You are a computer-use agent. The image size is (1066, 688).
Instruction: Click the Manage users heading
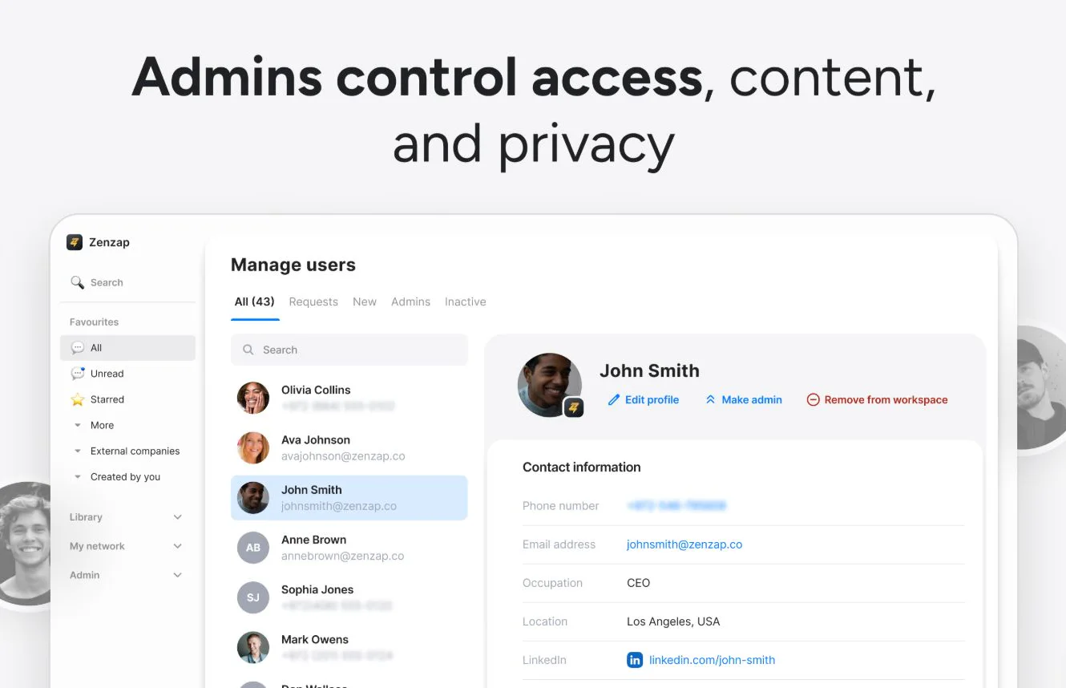[x=293, y=265]
